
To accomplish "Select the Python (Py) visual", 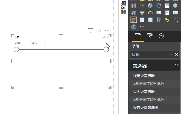I will coord(167,20).
